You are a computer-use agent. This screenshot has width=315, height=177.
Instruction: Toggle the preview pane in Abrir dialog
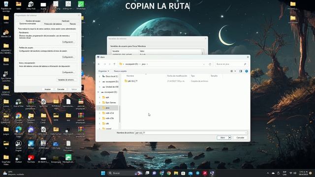coord(241,71)
